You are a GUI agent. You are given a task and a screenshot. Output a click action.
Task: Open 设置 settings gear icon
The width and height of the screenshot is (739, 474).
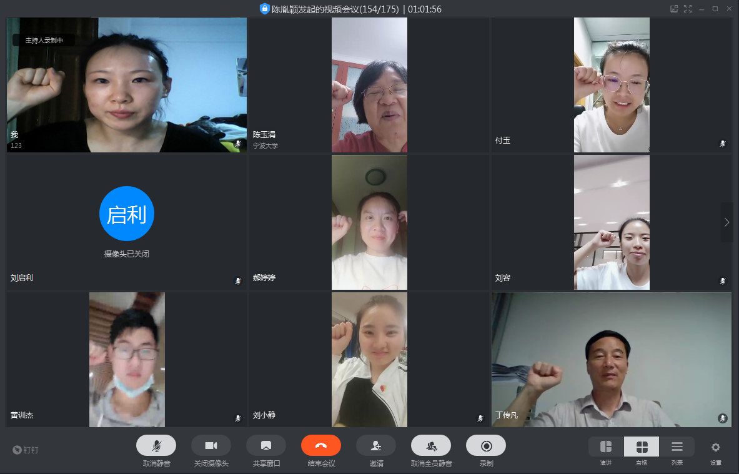coord(716,447)
